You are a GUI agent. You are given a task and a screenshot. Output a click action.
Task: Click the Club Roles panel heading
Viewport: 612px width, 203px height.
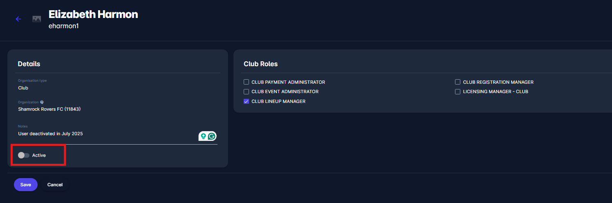[260, 64]
